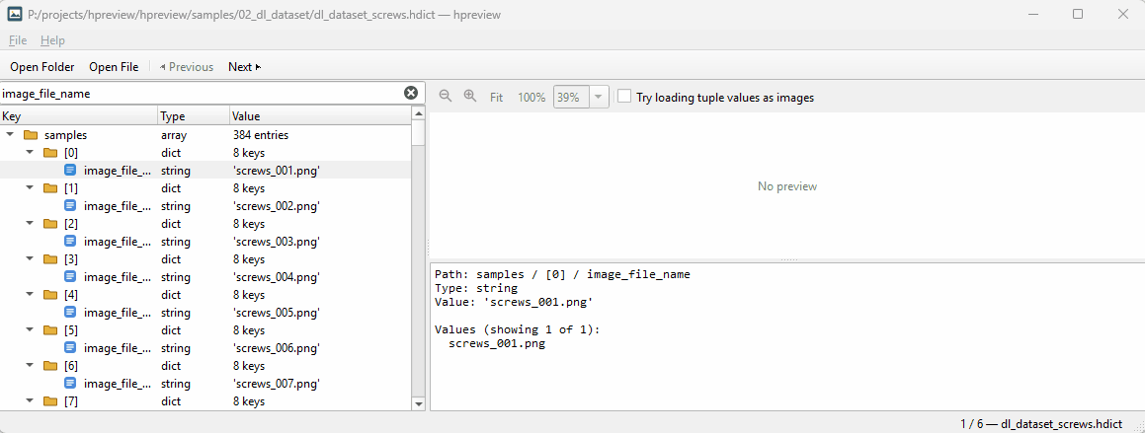Click the hpreview app icon in title bar
The height and width of the screenshot is (433, 1145).
(14, 14)
